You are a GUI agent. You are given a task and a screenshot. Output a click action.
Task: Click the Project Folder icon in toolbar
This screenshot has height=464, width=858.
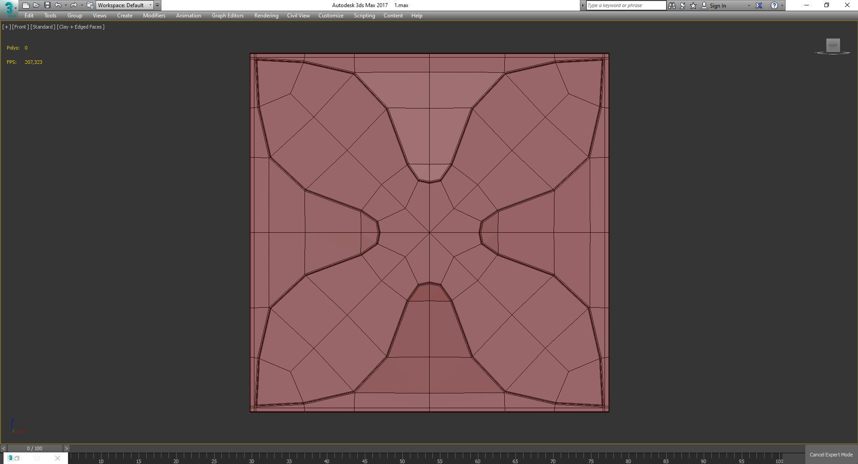pos(90,5)
